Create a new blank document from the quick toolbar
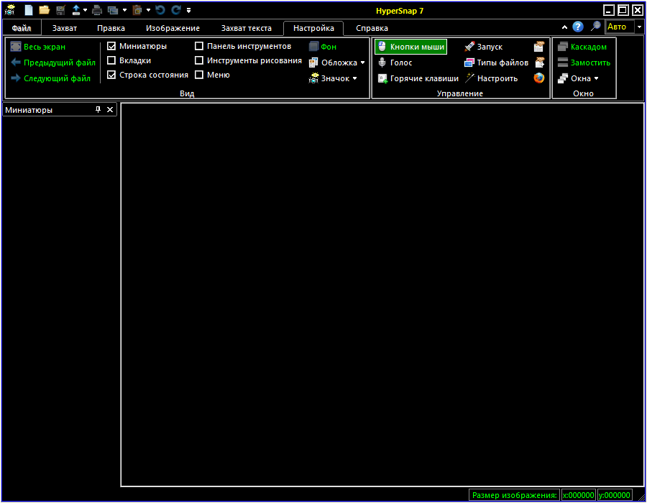The height and width of the screenshot is (503, 647). 29,10
